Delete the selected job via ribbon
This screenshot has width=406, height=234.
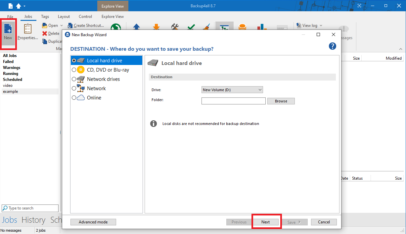[51, 33]
